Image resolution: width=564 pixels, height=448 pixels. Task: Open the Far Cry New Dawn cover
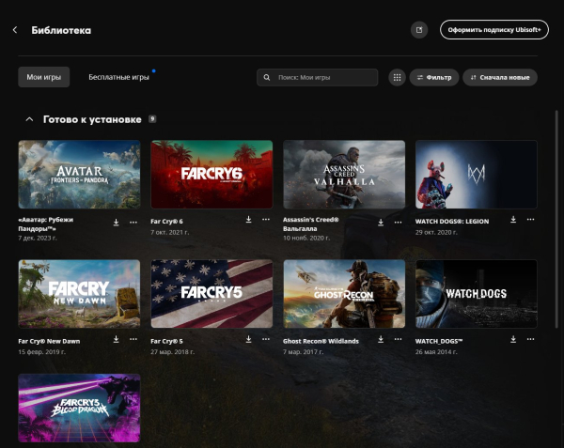click(79, 294)
